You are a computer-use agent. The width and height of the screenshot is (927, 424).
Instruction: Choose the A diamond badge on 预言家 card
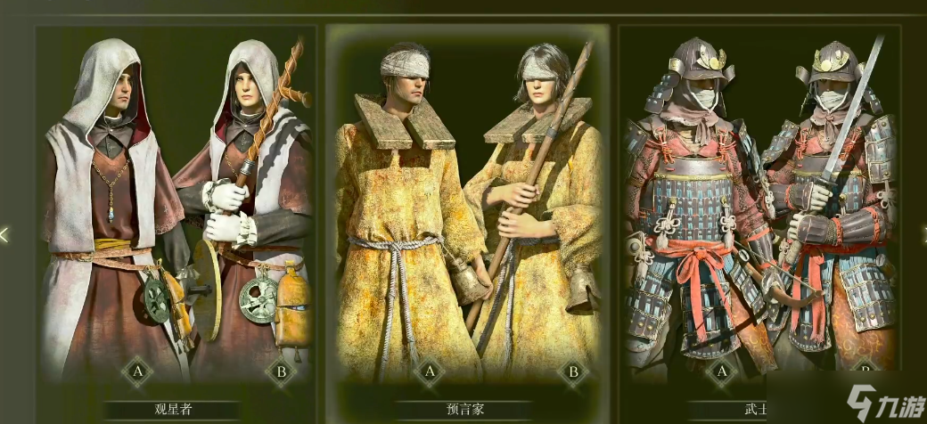(430, 371)
